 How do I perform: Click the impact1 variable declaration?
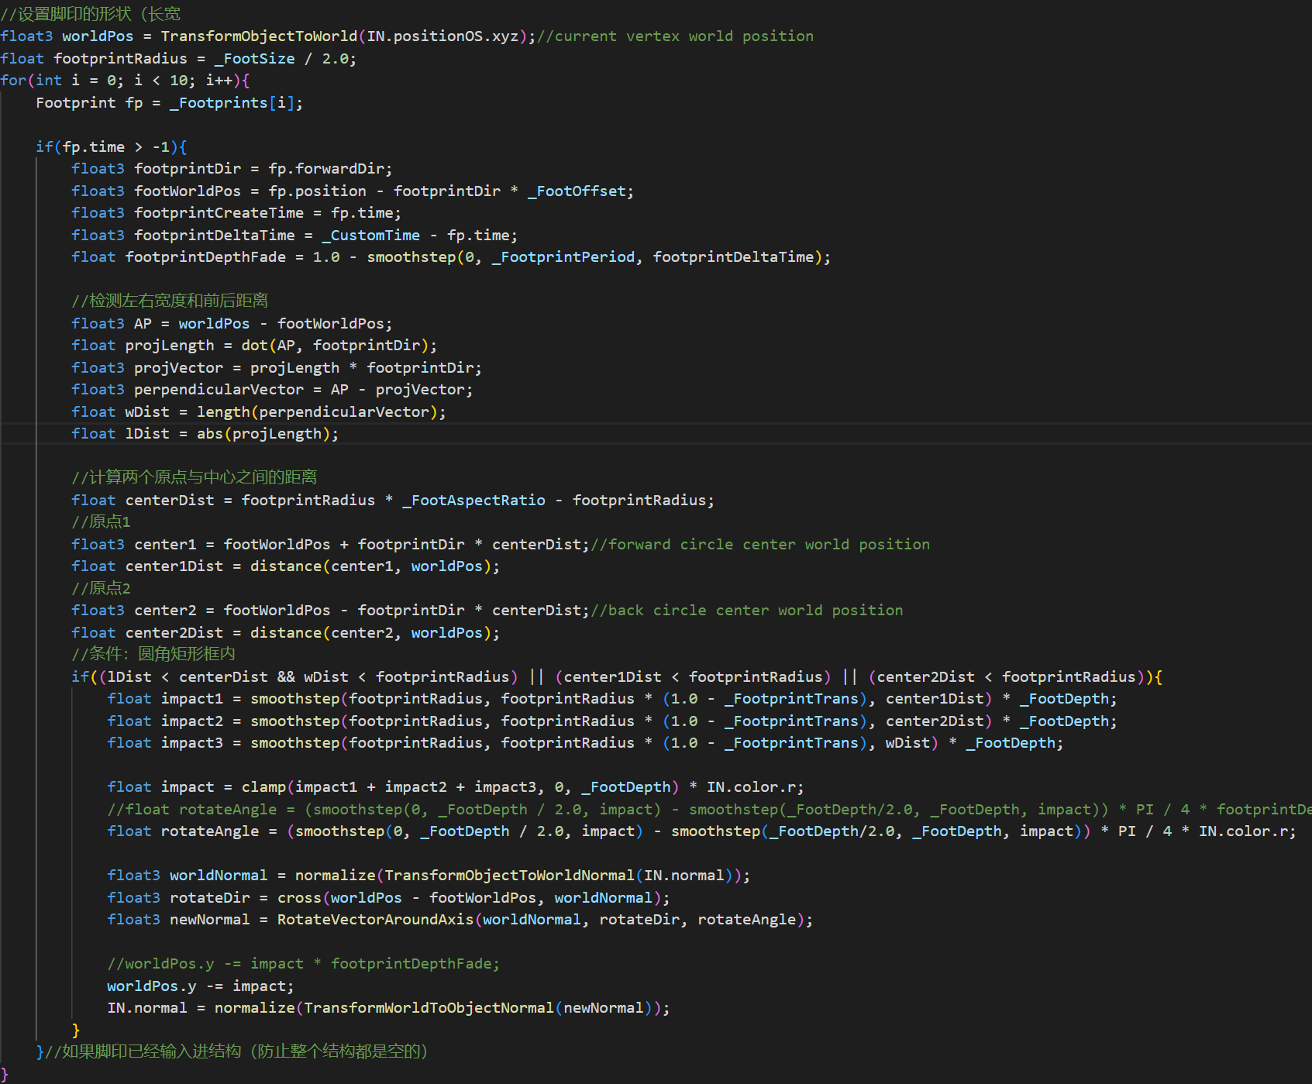[192, 699]
